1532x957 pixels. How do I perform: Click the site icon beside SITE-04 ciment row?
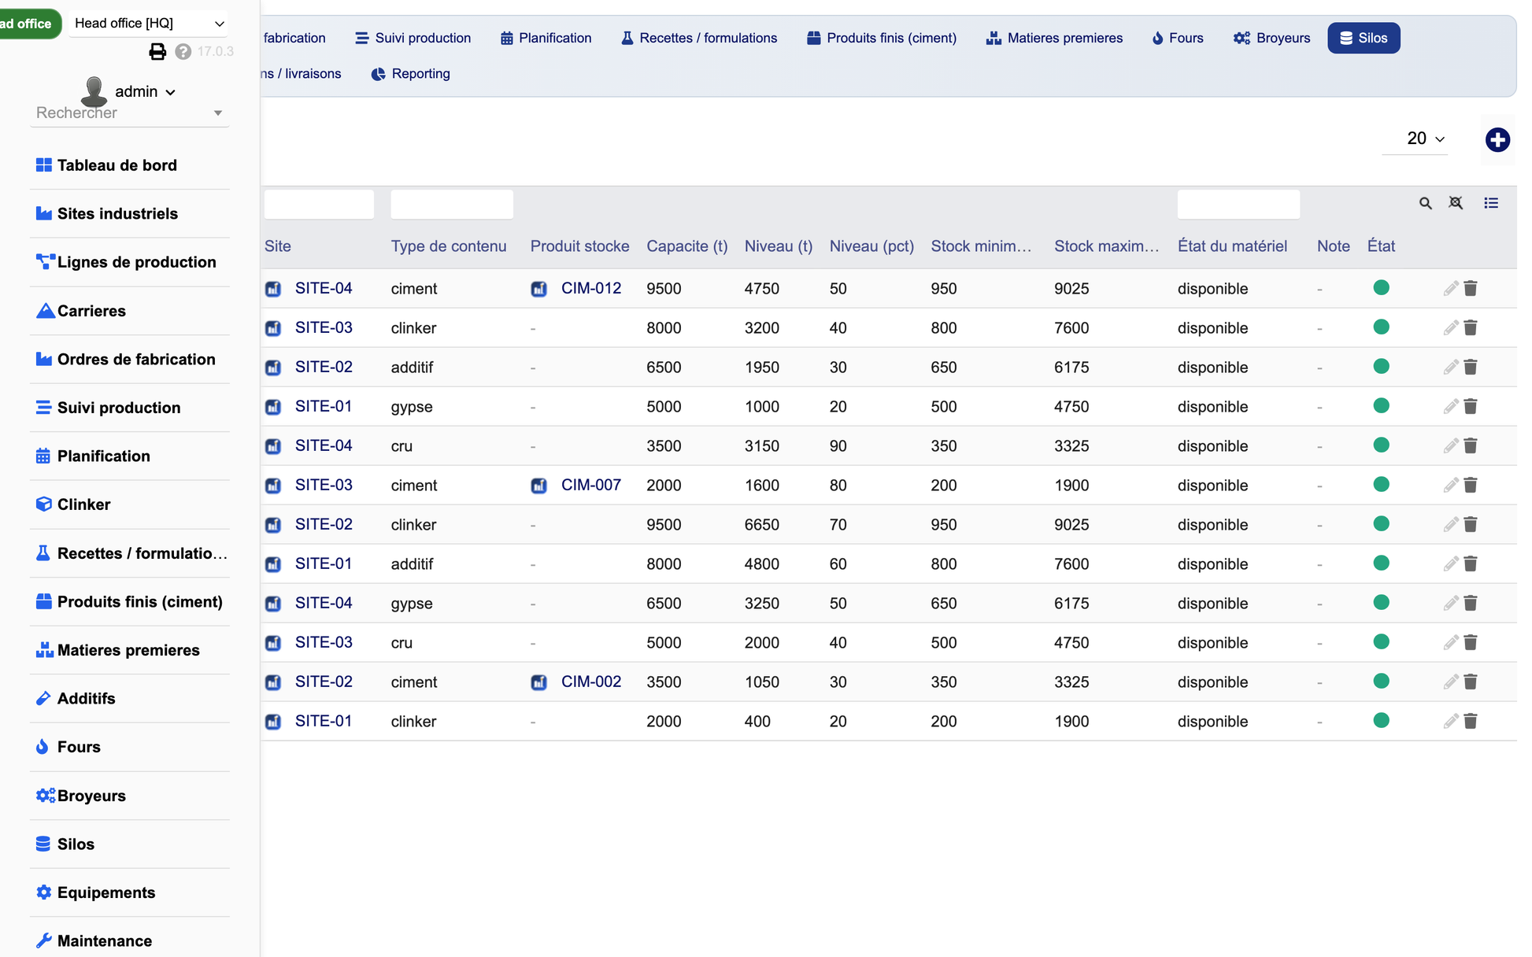click(x=273, y=289)
